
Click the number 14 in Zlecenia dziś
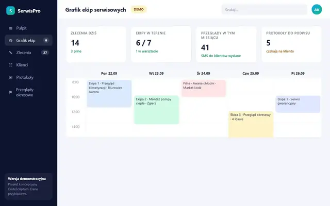tap(75, 43)
